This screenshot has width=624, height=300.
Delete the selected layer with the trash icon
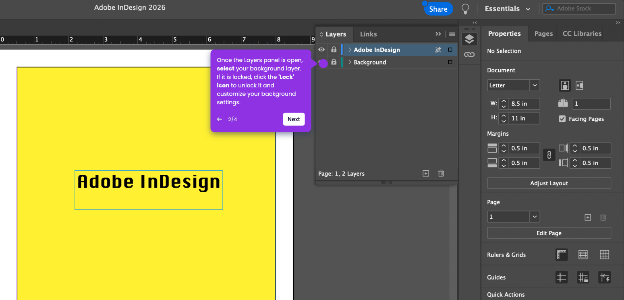(x=441, y=174)
